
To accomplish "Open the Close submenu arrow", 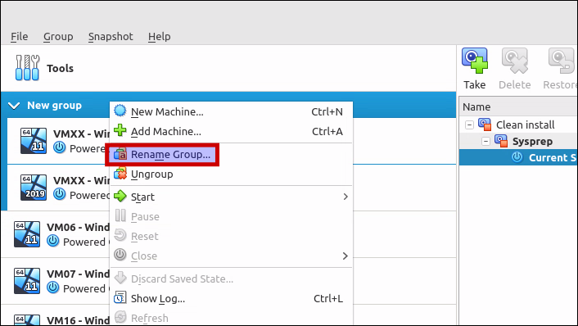I will (x=345, y=256).
